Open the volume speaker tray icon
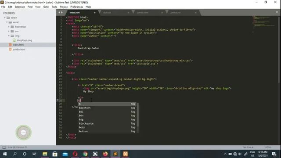The height and width of the screenshot is (158, 281). pyautogui.click(x=240, y=154)
